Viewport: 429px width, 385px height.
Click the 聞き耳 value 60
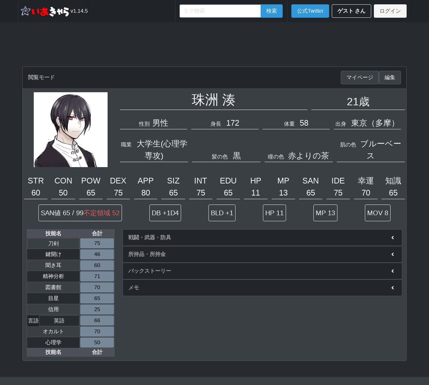point(97,265)
